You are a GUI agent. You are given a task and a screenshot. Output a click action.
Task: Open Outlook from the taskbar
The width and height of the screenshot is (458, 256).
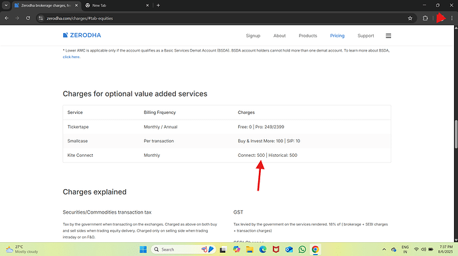coord(289,249)
